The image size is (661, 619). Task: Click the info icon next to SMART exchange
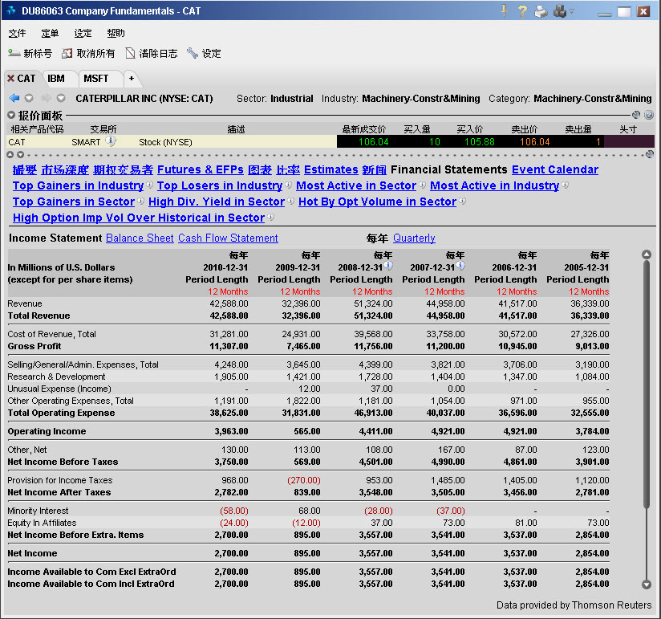coord(111,141)
